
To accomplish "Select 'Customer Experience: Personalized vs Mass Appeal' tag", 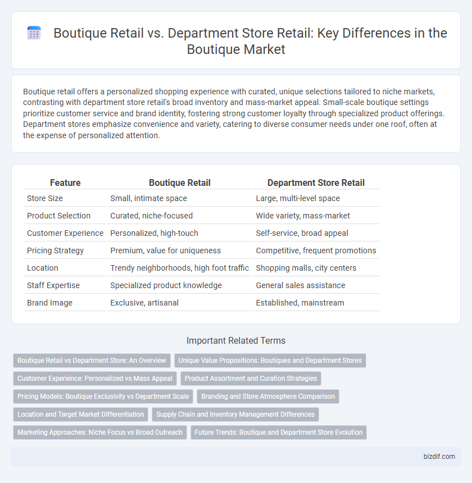I will coord(95,379).
